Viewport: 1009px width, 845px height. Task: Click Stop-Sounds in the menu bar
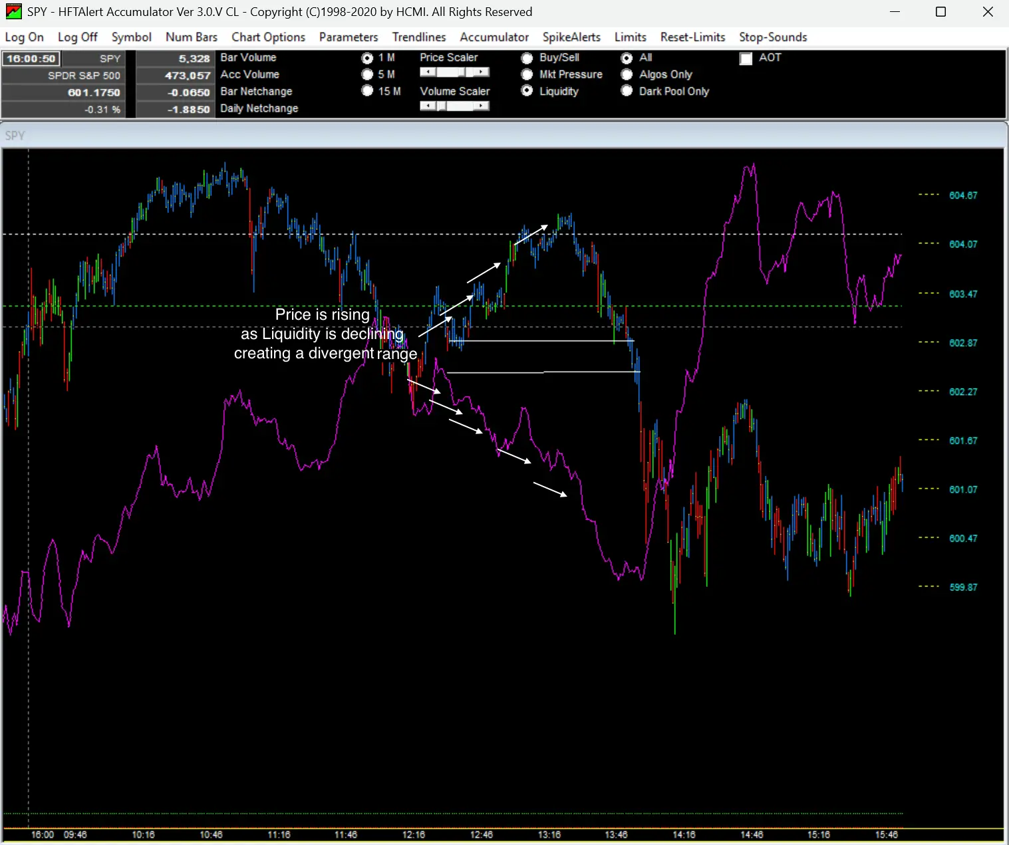coord(773,37)
